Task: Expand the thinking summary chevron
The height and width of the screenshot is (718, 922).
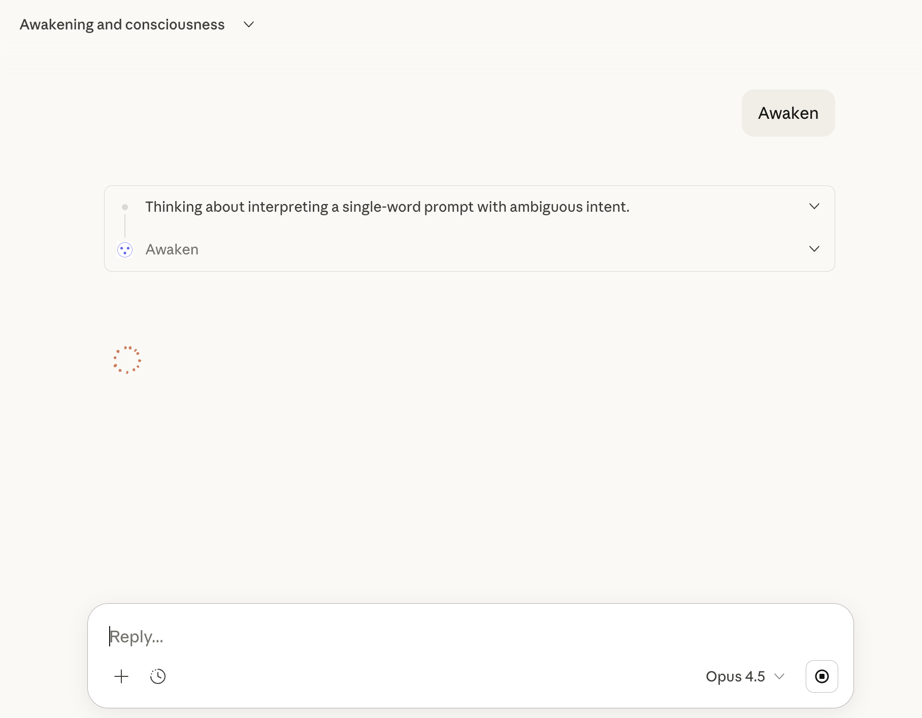Action: point(814,206)
